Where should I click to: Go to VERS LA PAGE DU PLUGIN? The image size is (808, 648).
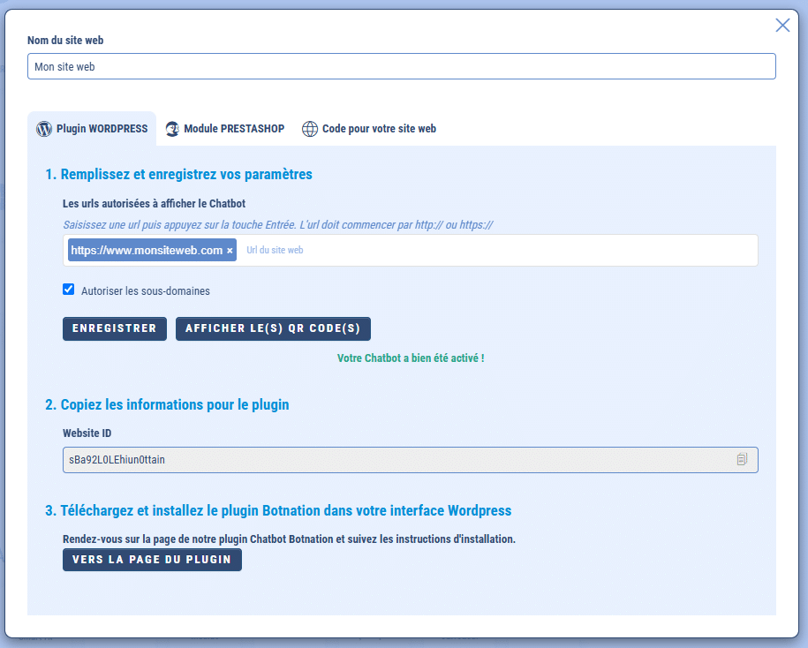pos(152,560)
